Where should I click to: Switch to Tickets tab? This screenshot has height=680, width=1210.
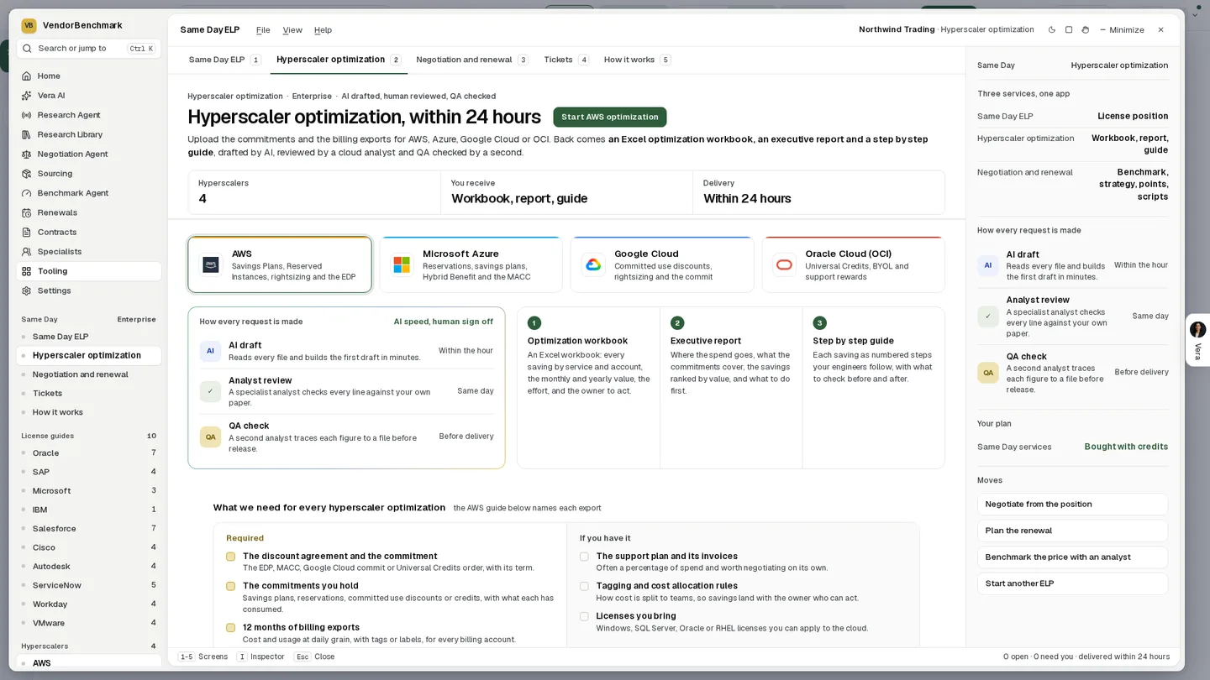(x=566, y=60)
